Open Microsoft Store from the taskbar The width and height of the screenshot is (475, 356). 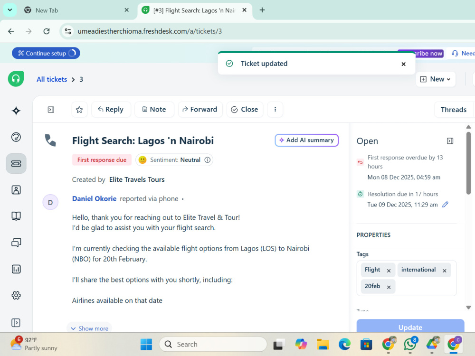coord(366,344)
